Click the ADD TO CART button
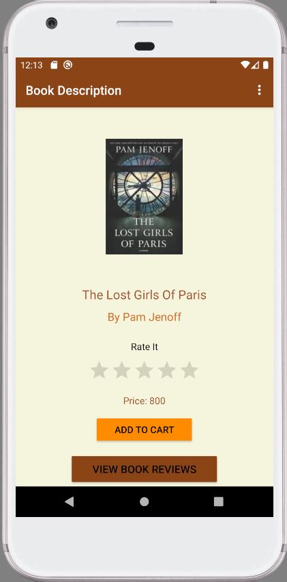Image resolution: width=287 pixels, height=582 pixels. pyautogui.click(x=145, y=429)
